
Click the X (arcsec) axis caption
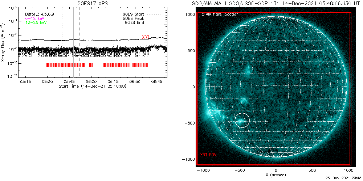(275, 175)
